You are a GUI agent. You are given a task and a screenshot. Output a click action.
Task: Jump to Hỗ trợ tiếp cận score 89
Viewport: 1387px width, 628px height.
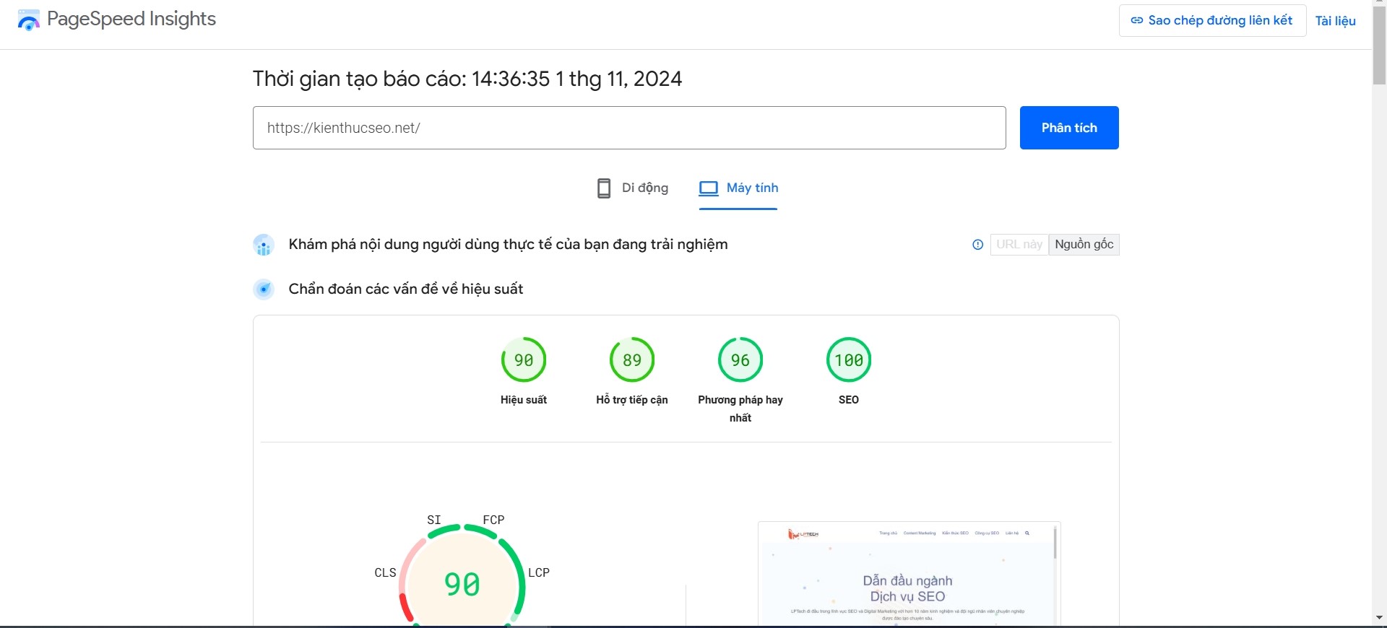pos(632,359)
